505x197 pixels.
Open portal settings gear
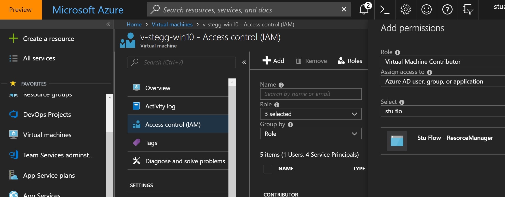tap(405, 10)
